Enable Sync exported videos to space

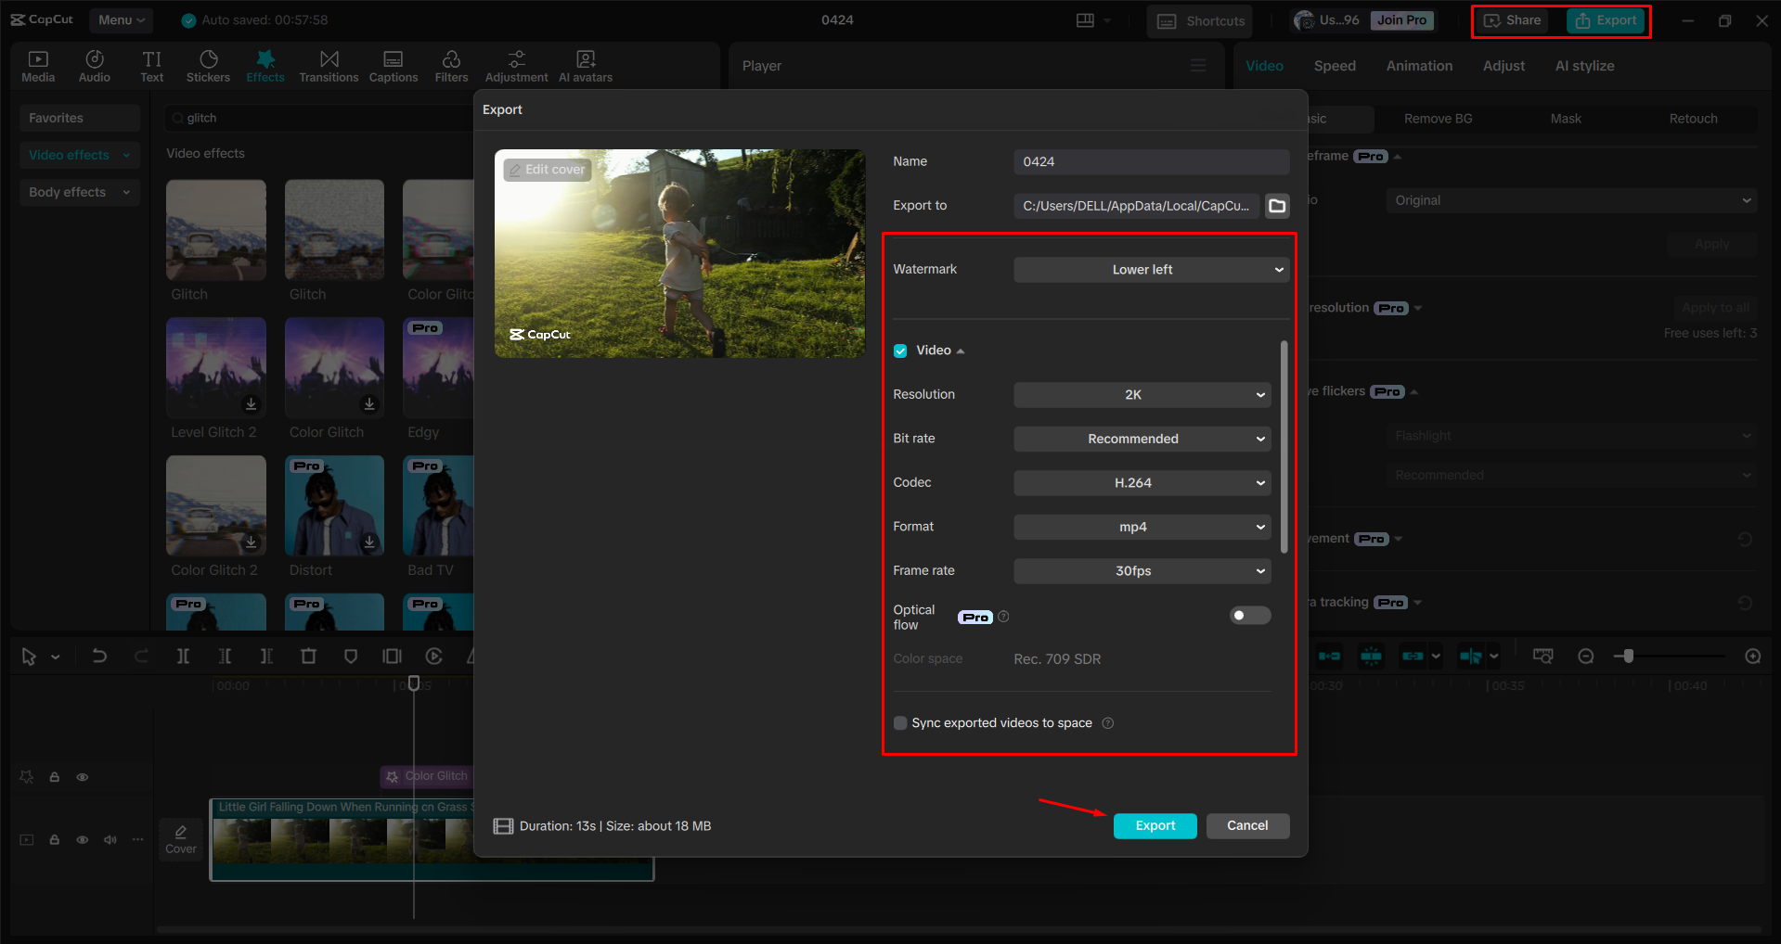(x=900, y=723)
